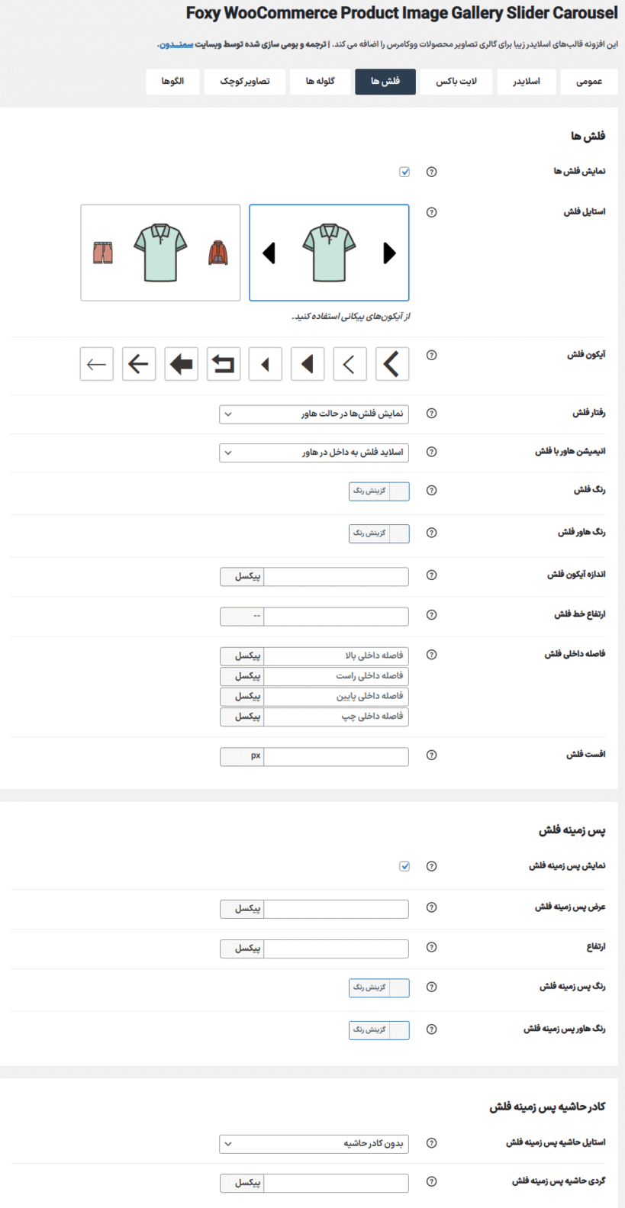Open help icon for استایل فلش
This screenshot has height=1208, width=625.
[x=431, y=212]
